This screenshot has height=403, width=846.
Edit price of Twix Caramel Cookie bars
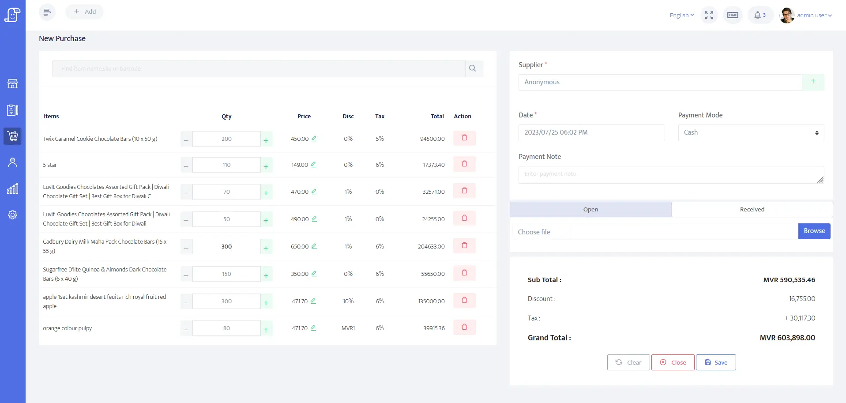[314, 139]
